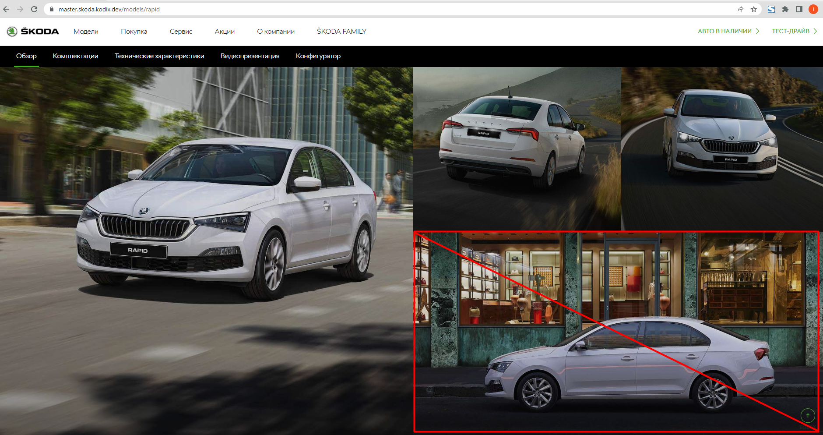Click the browser back arrow
This screenshot has height=435, width=823.
[x=6, y=9]
